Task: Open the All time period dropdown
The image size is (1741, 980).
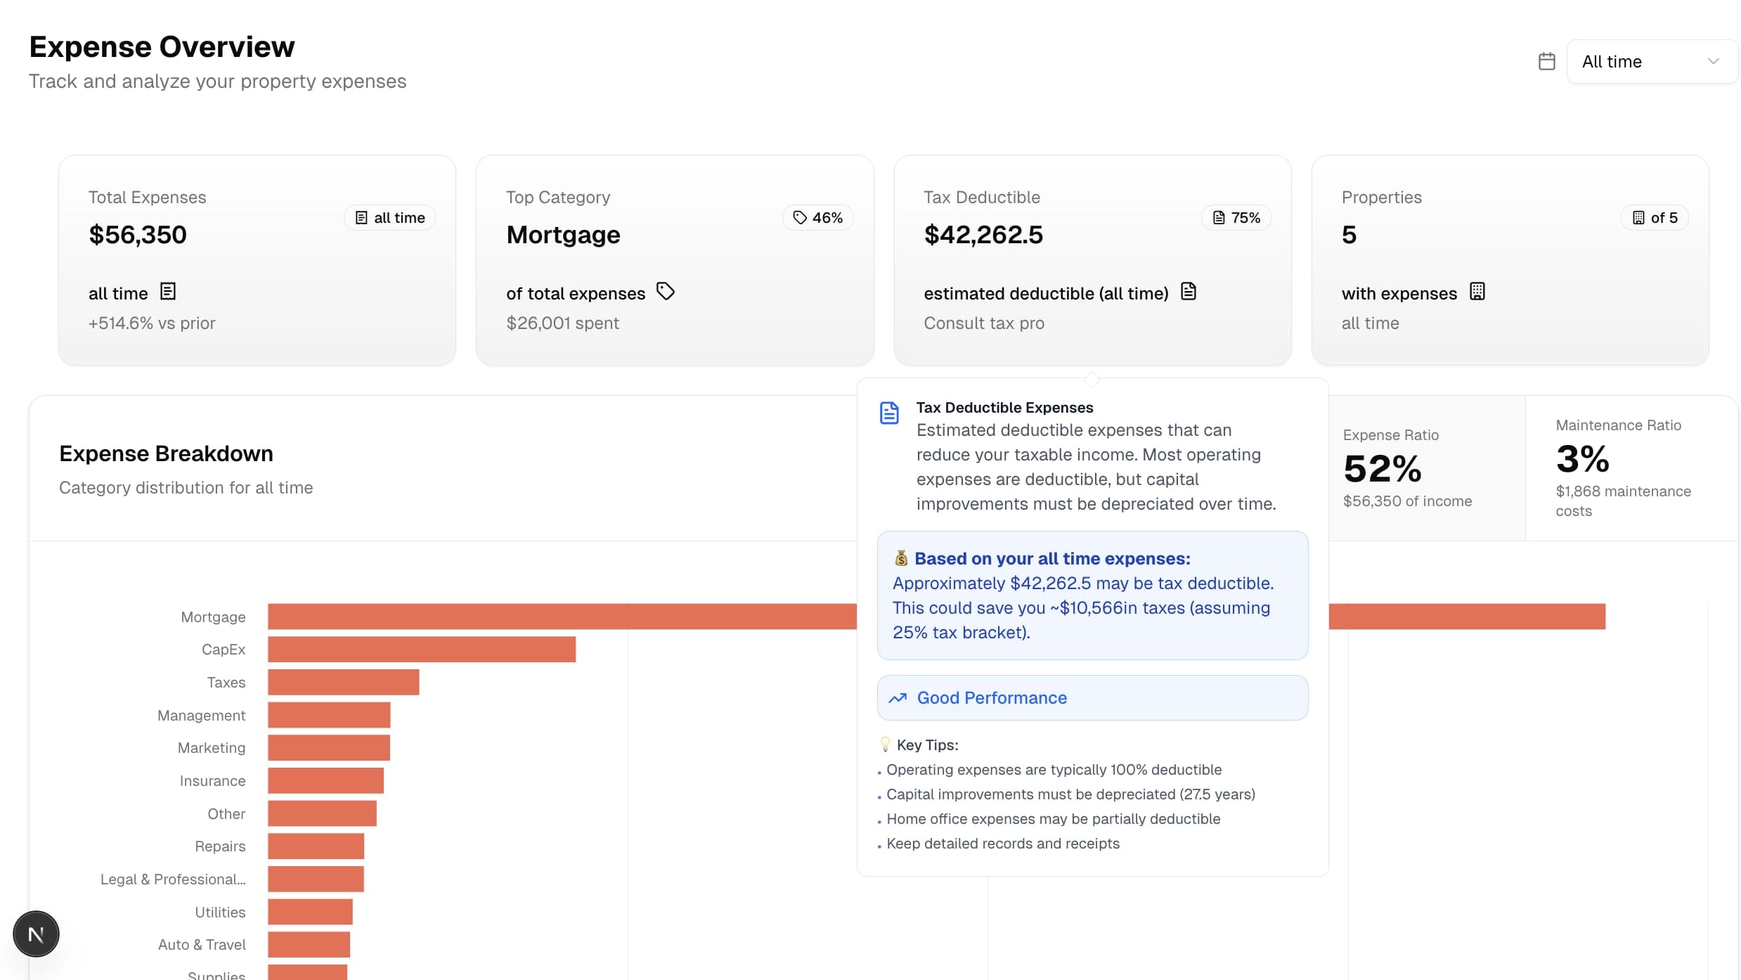Action: click(1650, 61)
